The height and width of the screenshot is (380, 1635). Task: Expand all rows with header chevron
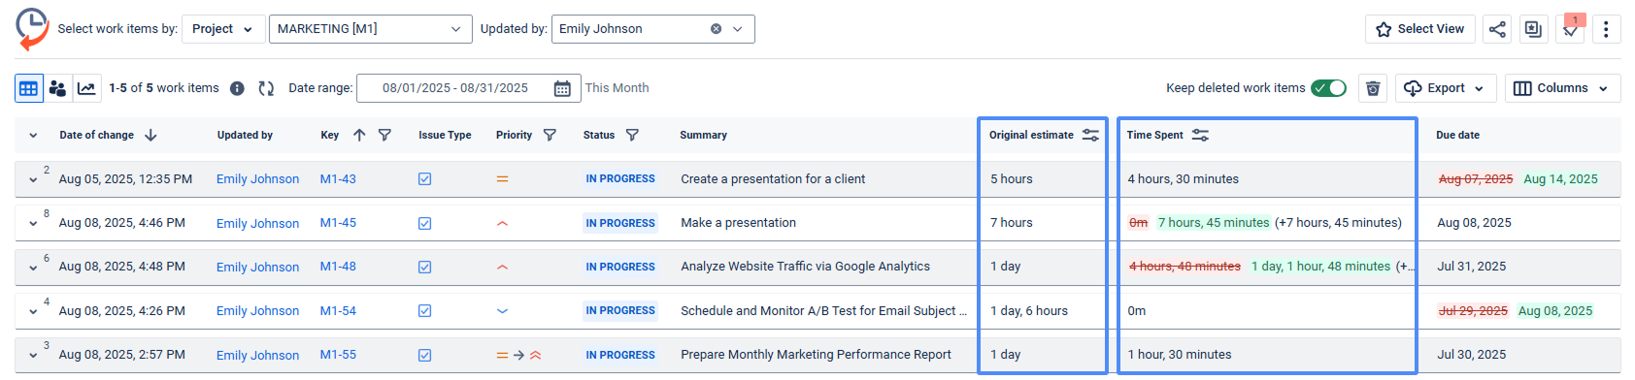[33, 136]
